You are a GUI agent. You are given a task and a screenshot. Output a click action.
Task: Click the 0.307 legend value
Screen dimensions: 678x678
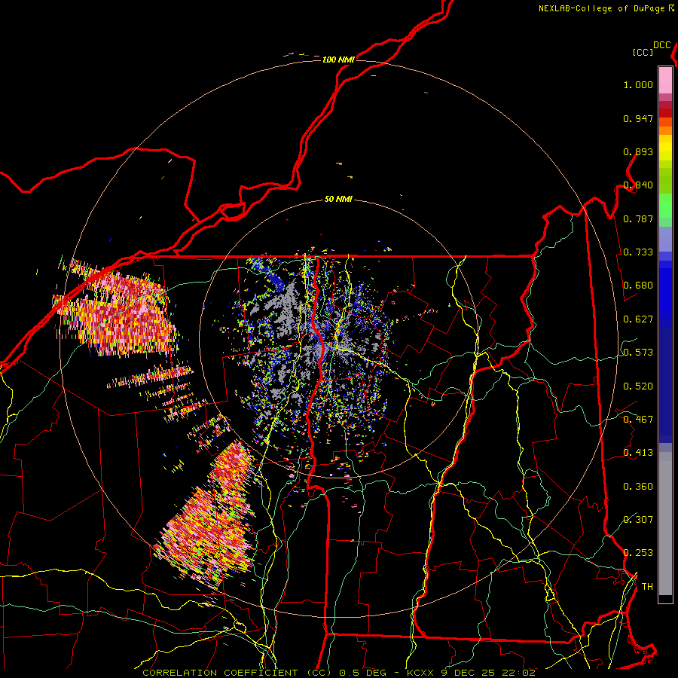[x=638, y=520]
